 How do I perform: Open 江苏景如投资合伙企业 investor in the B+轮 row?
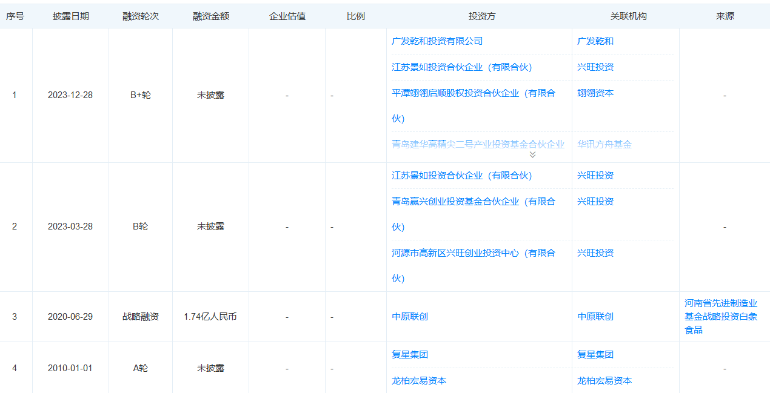[461, 67]
